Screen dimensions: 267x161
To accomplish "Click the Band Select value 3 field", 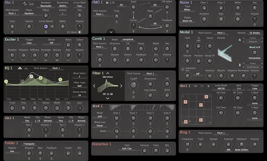I will click(x=79, y=77).
